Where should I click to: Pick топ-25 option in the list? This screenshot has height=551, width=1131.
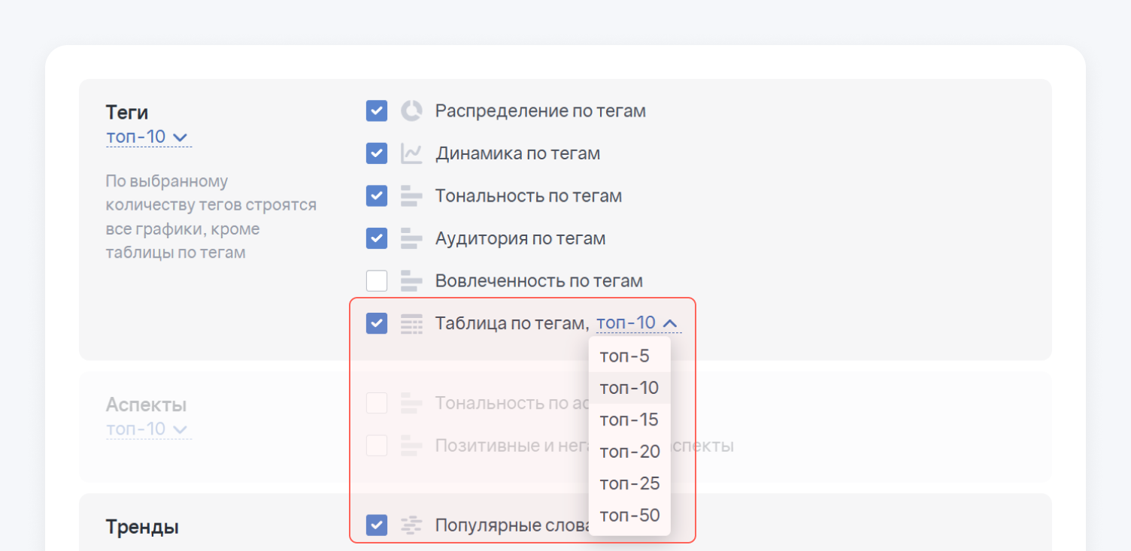coord(629,483)
